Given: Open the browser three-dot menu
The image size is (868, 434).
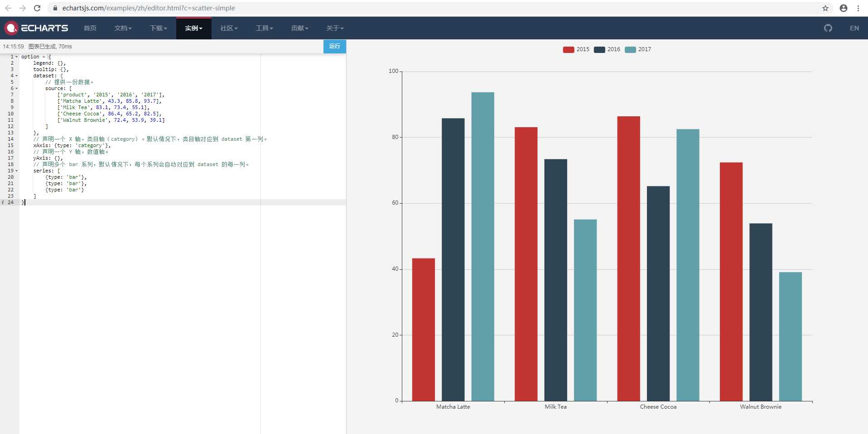Looking at the screenshot, I should pyautogui.click(x=858, y=8).
